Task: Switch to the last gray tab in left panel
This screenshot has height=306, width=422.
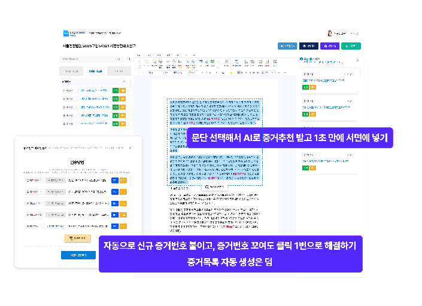Action: [x=119, y=71]
